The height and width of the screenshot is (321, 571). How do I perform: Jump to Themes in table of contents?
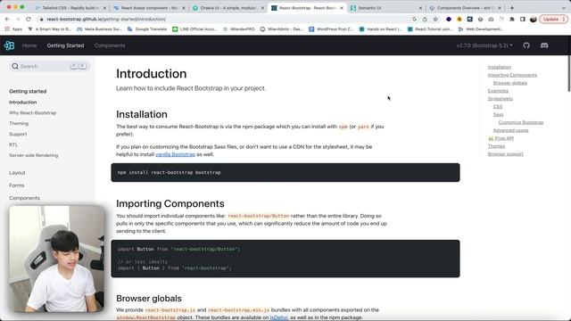coord(496,146)
